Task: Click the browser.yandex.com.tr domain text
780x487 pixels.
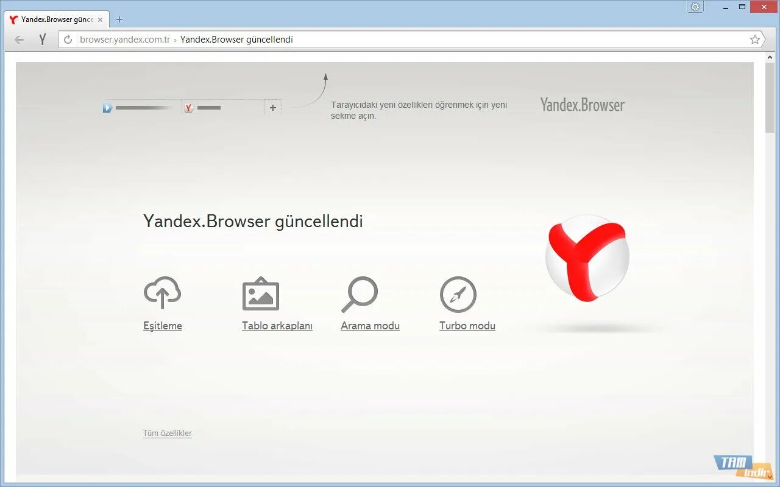Action: coord(125,40)
